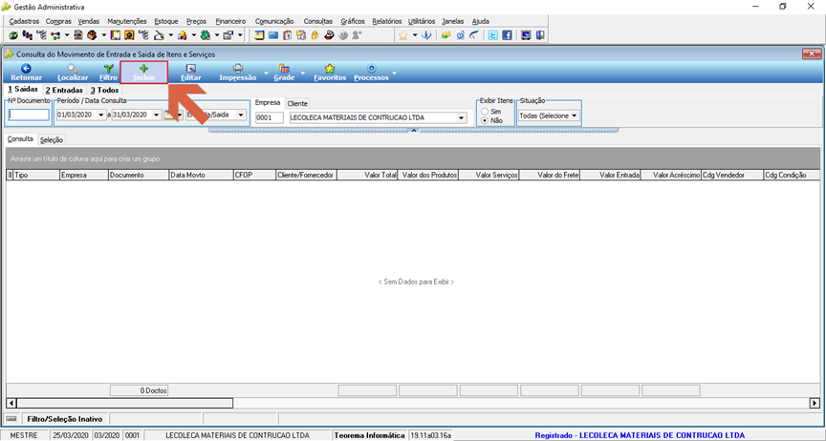Select the Empresa tab
826x441 pixels.
[x=268, y=103]
